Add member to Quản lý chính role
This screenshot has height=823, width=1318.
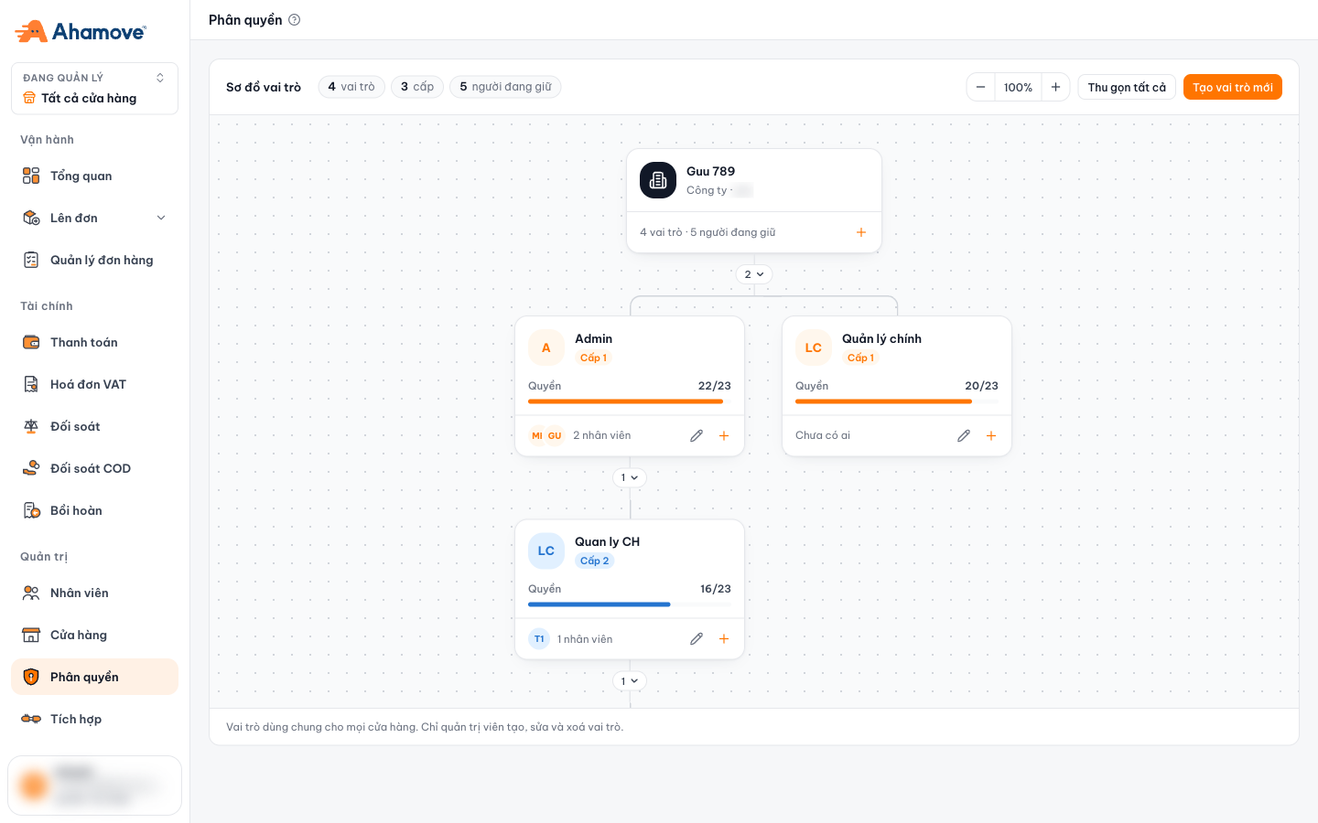(991, 435)
